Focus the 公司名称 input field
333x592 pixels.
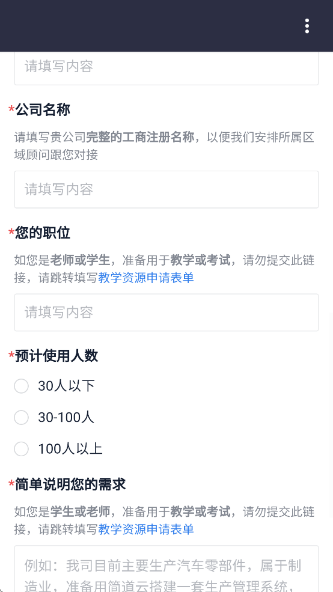point(166,189)
